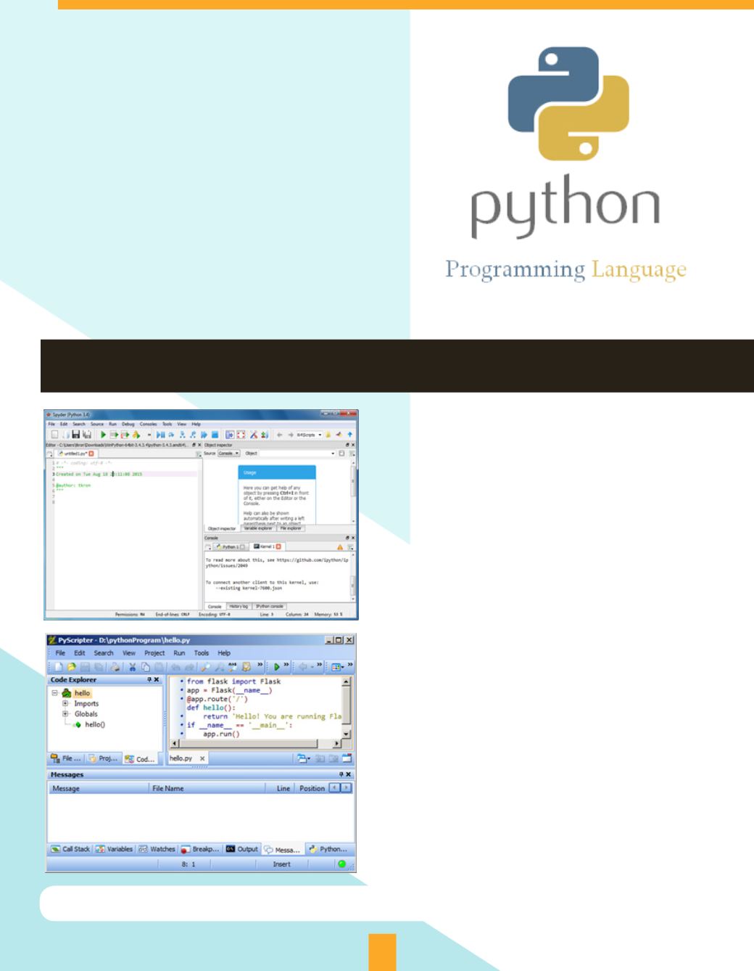Screen dimensions: 754x971
Task: Pin the PyScripter Messages panel
Action: [x=341, y=775]
